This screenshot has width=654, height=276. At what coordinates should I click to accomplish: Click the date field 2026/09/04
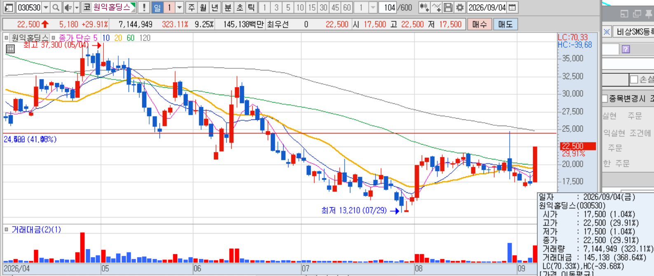(487, 7)
